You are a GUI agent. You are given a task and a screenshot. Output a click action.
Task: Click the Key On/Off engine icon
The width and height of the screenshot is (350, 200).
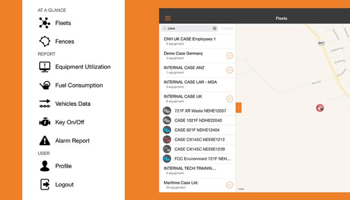tap(45, 122)
